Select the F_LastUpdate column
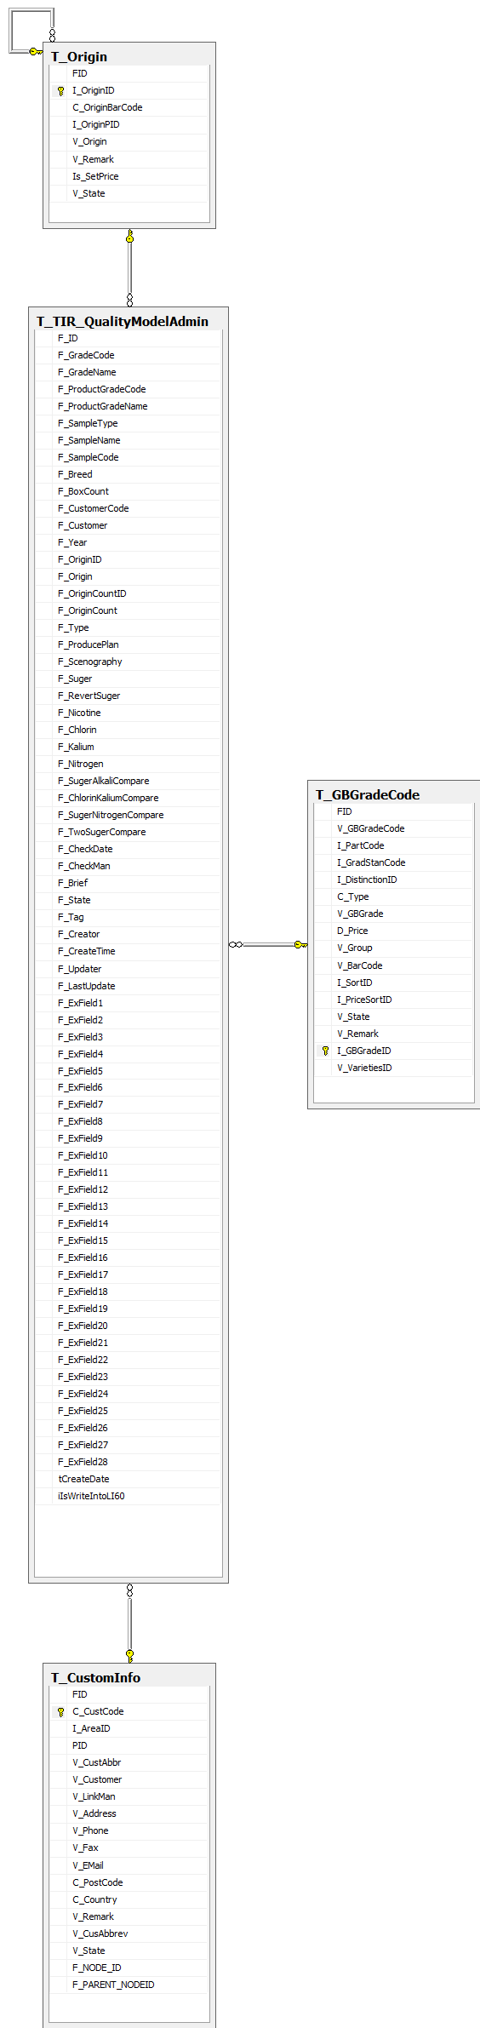The width and height of the screenshot is (480, 2028). [x=128, y=987]
